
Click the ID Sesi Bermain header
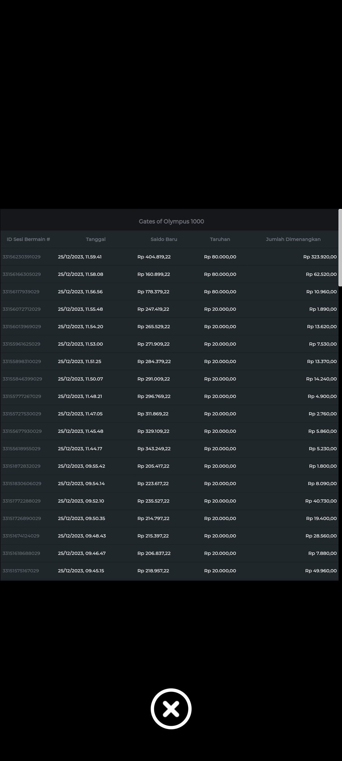tap(28, 239)
